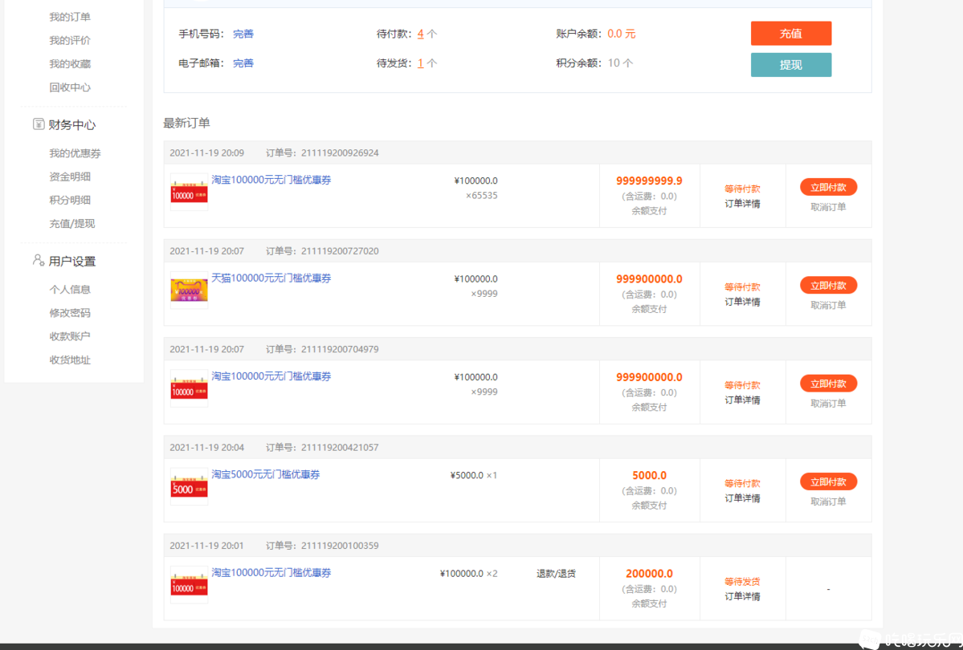Screen dimensions: 963x650
Task: Cancel order 211119200421057
Action: pos(828,502)
